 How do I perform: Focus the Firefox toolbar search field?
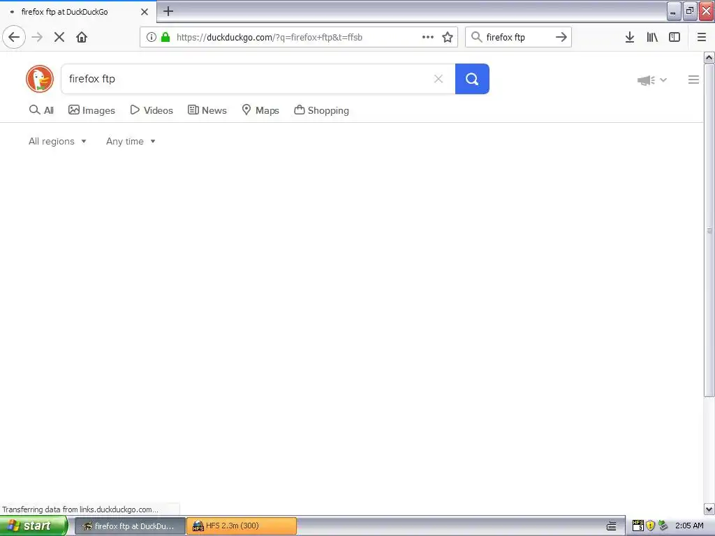click(x=517, y=37)
